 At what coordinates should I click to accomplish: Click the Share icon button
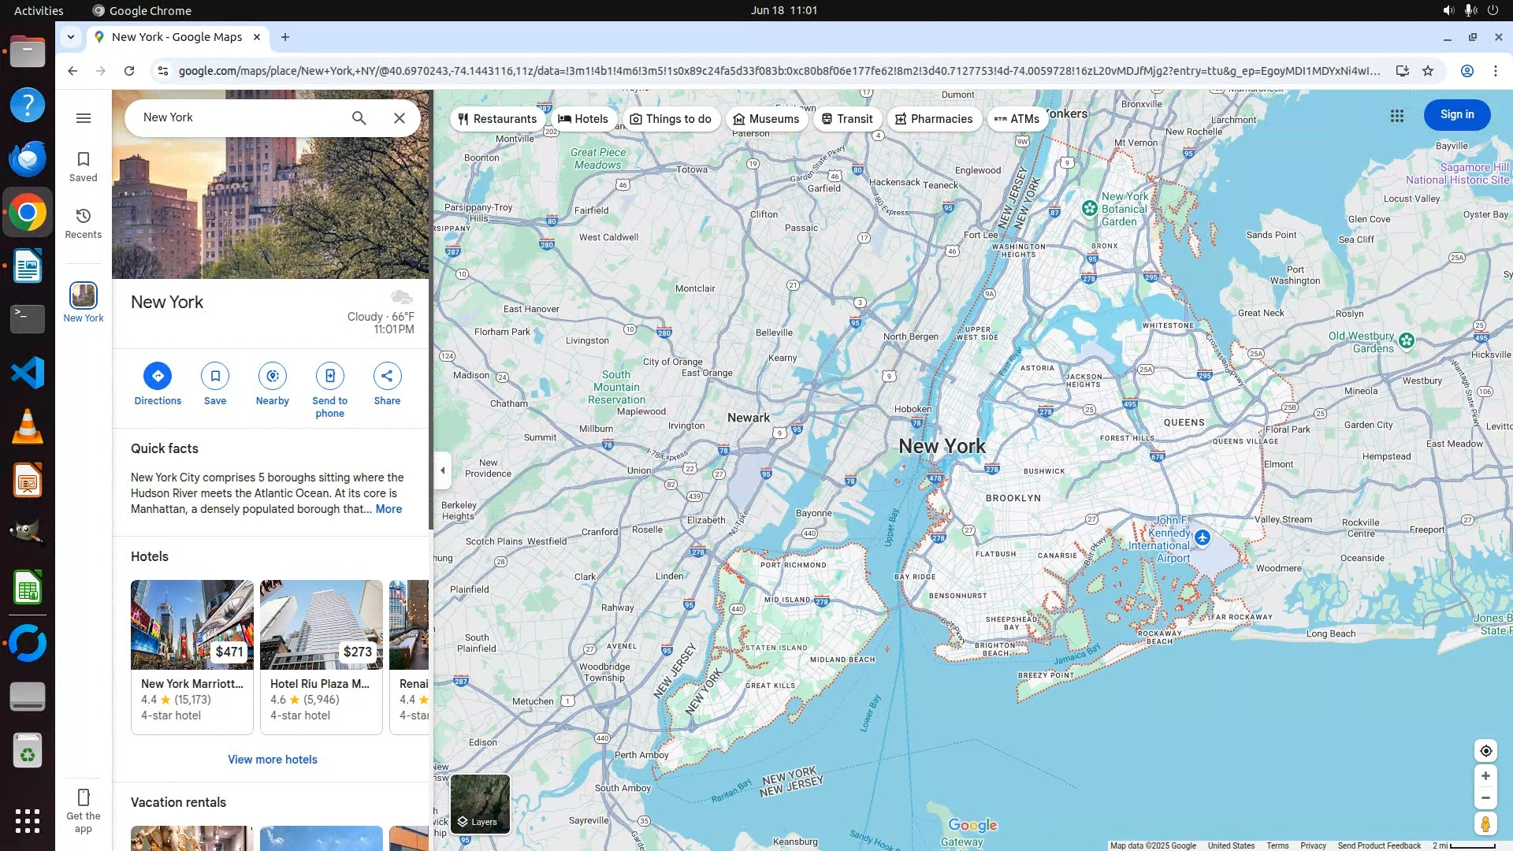(387, 376)
